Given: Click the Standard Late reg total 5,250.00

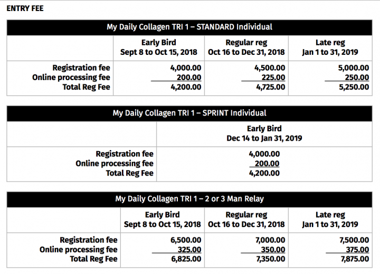Looking at the screenshot, I should tap(354, 87).
